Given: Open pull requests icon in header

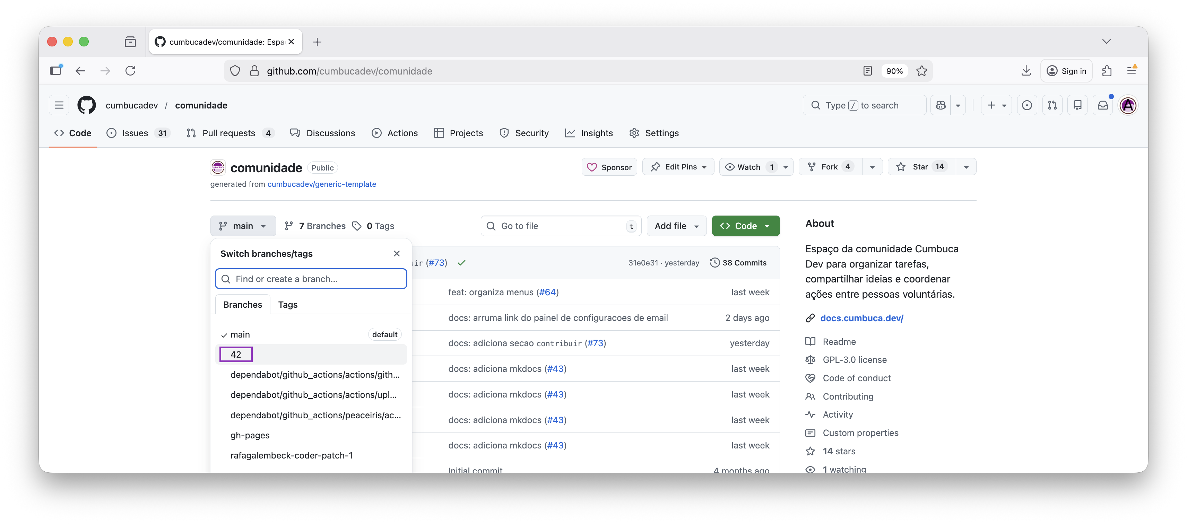Looking at the screenshot, I should (x=1052, y=105).
